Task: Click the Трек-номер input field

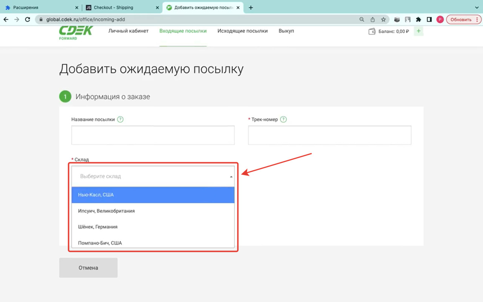Action: (x=330, y=135)
